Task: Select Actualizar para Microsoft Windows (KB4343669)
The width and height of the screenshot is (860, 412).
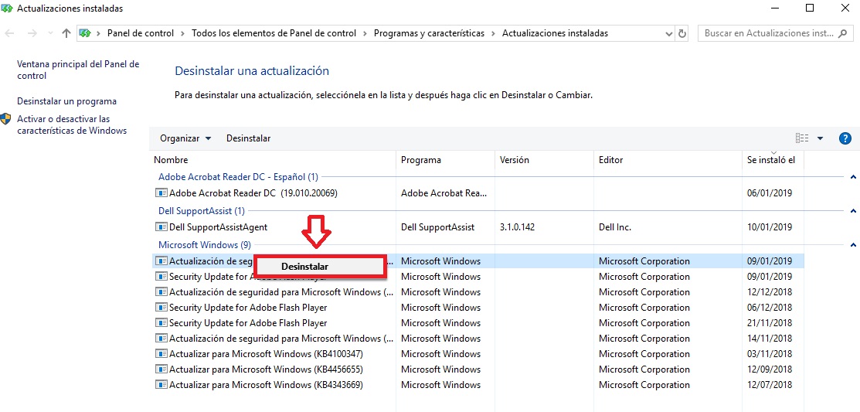Action: tap(478, 385)
